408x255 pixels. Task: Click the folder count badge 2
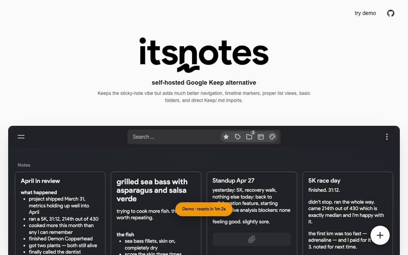pyautogui.click(x=253, y=133)
